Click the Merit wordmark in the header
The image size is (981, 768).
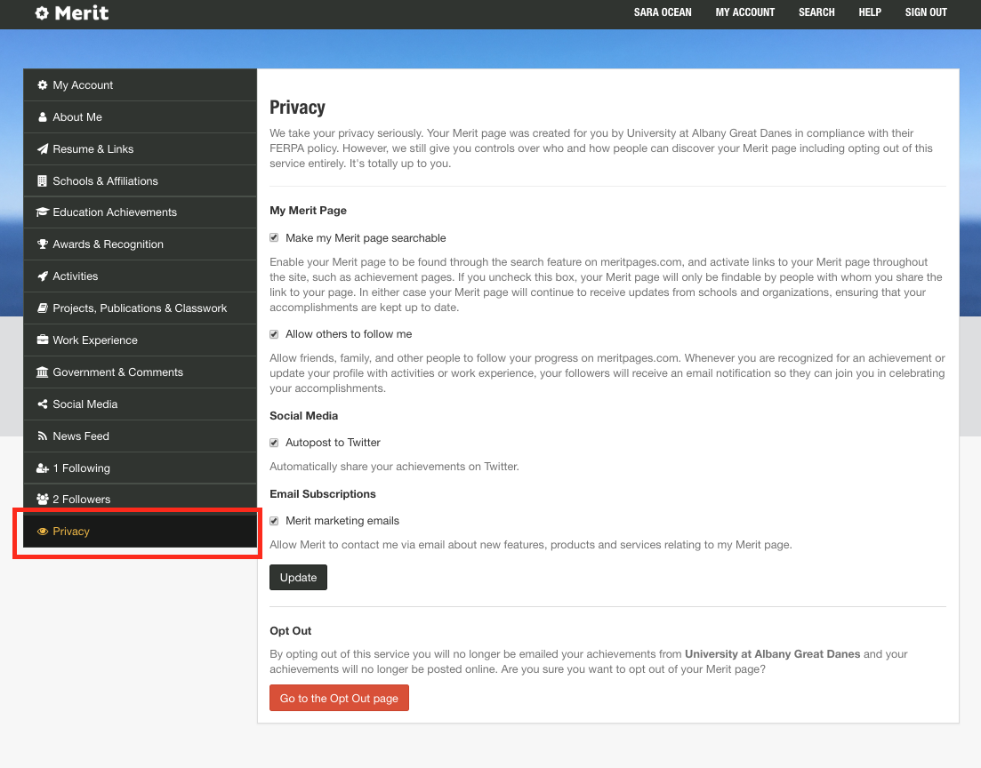[x=81, y=13]
